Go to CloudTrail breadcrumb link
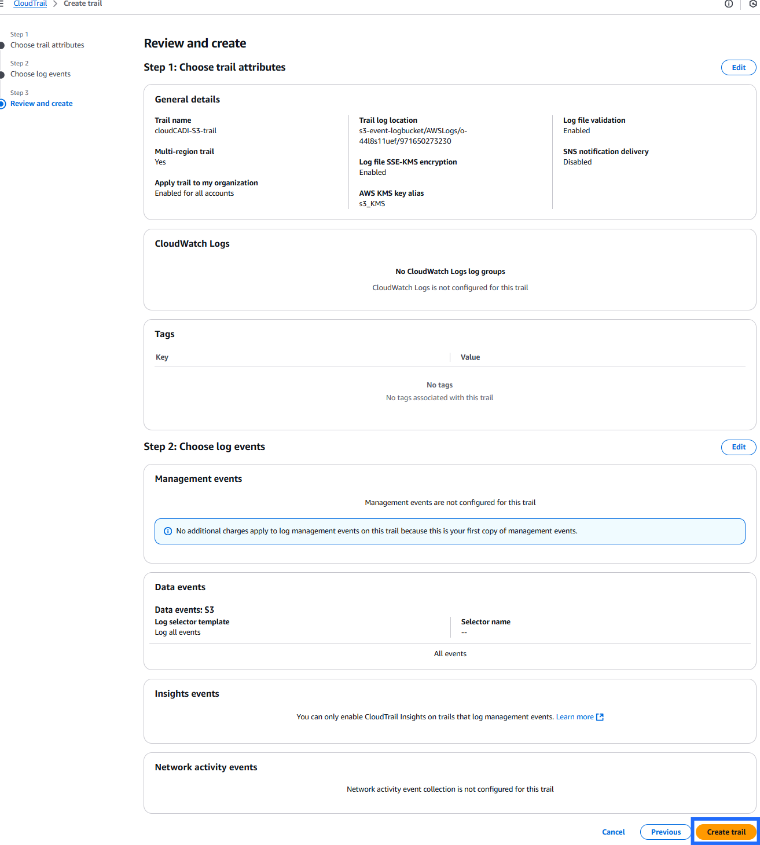The height and width of the screenshot is (845, 760). (x=30, y=4)
